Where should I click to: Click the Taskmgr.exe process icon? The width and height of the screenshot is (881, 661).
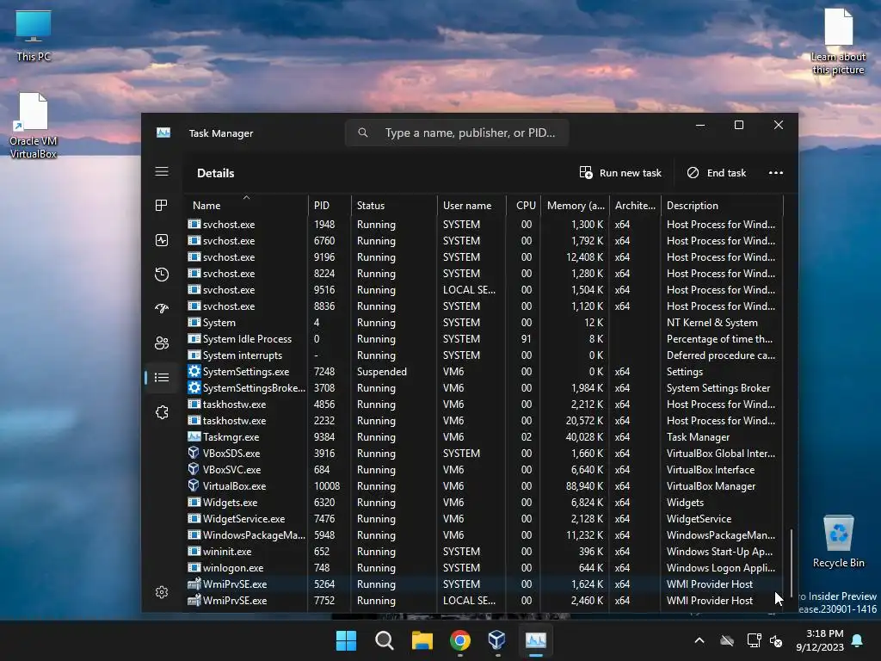pos(194,436)
